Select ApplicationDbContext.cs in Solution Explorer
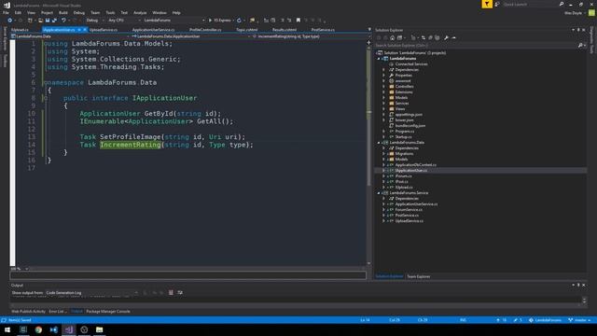Screen dimensions: 597x336 tap(415, 165)
